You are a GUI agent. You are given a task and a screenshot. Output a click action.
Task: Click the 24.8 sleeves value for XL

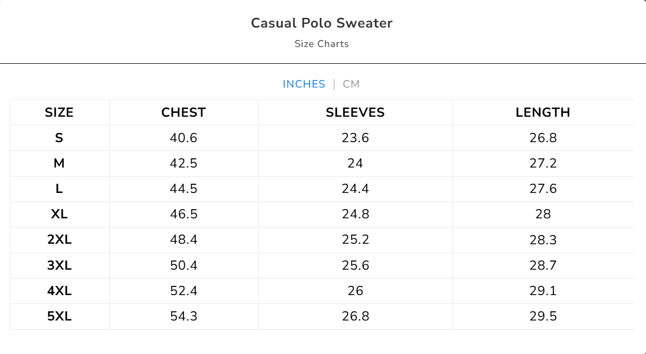pyautogui.click(x=355, y=214)
